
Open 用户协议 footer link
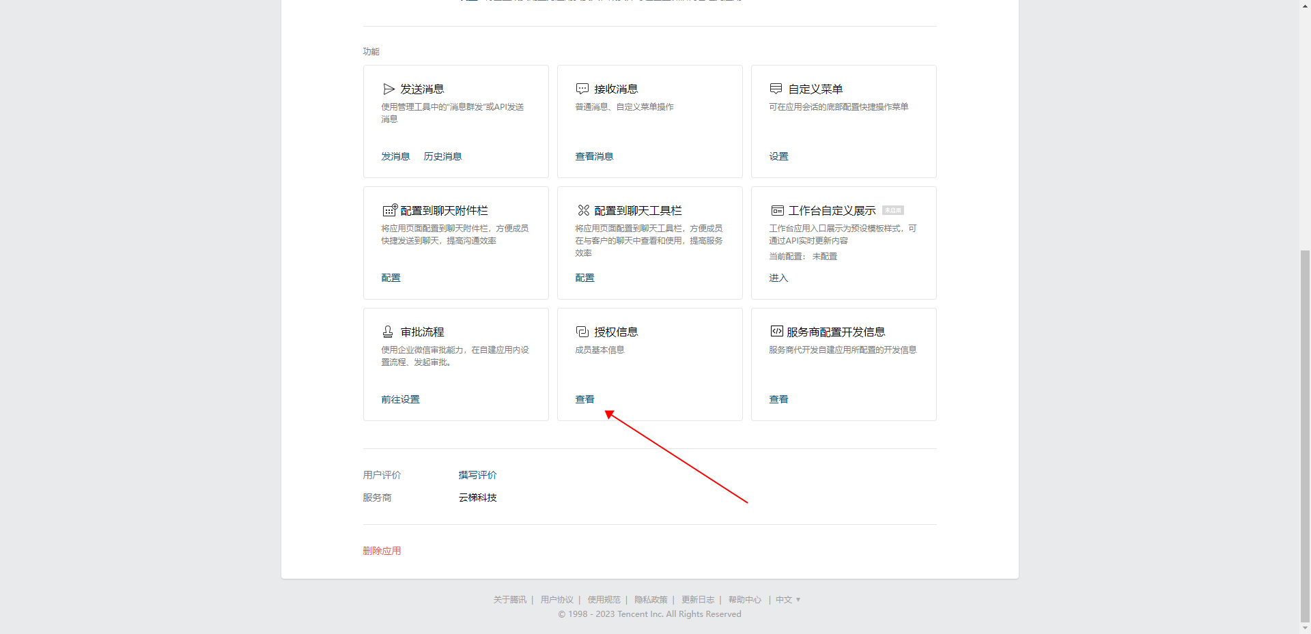(557, 600)
